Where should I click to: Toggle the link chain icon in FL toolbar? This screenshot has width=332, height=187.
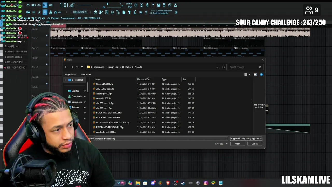pyautogui.click(x=45, y=12)
